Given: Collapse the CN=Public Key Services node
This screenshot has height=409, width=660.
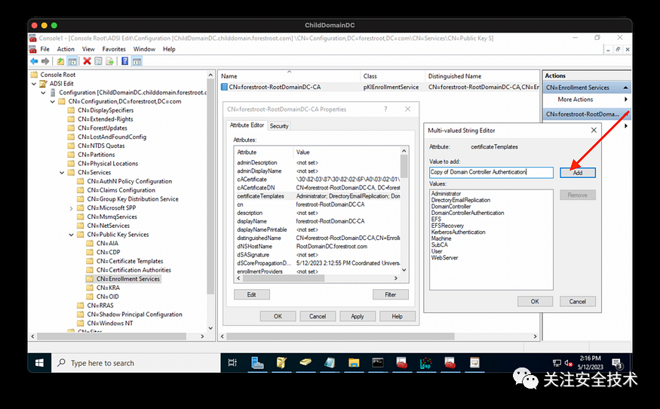Looking at the screenshot, I should point(71,235).
